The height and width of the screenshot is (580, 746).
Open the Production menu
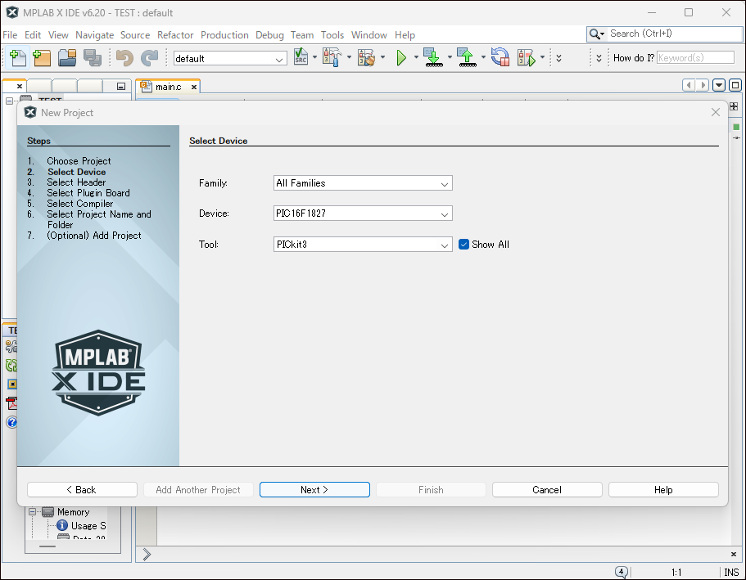pyautogui.click(x=224, y=35)
